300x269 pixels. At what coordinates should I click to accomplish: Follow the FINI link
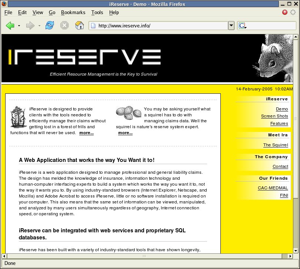point(284,195)
